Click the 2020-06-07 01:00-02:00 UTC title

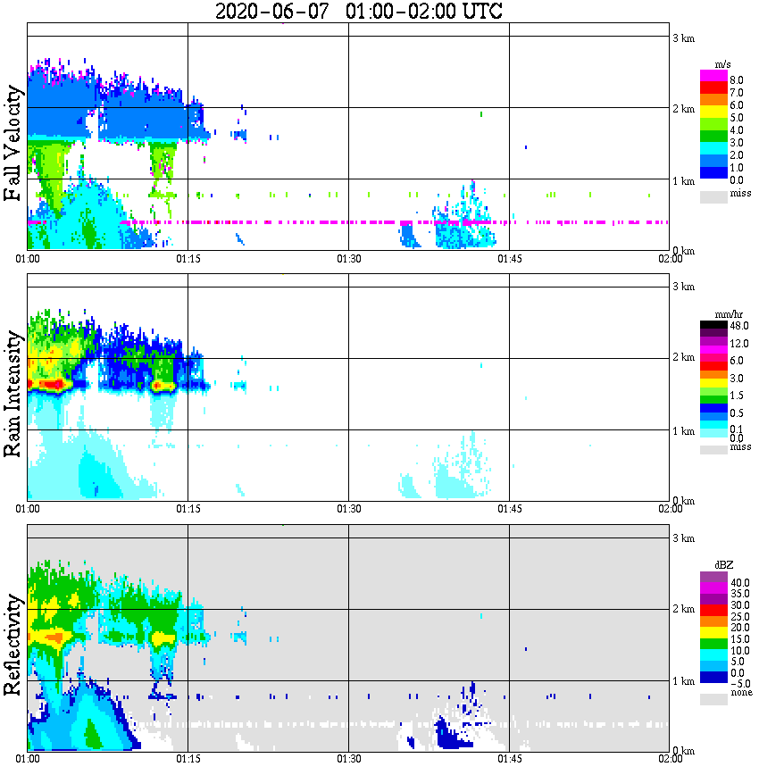(358, 11)
